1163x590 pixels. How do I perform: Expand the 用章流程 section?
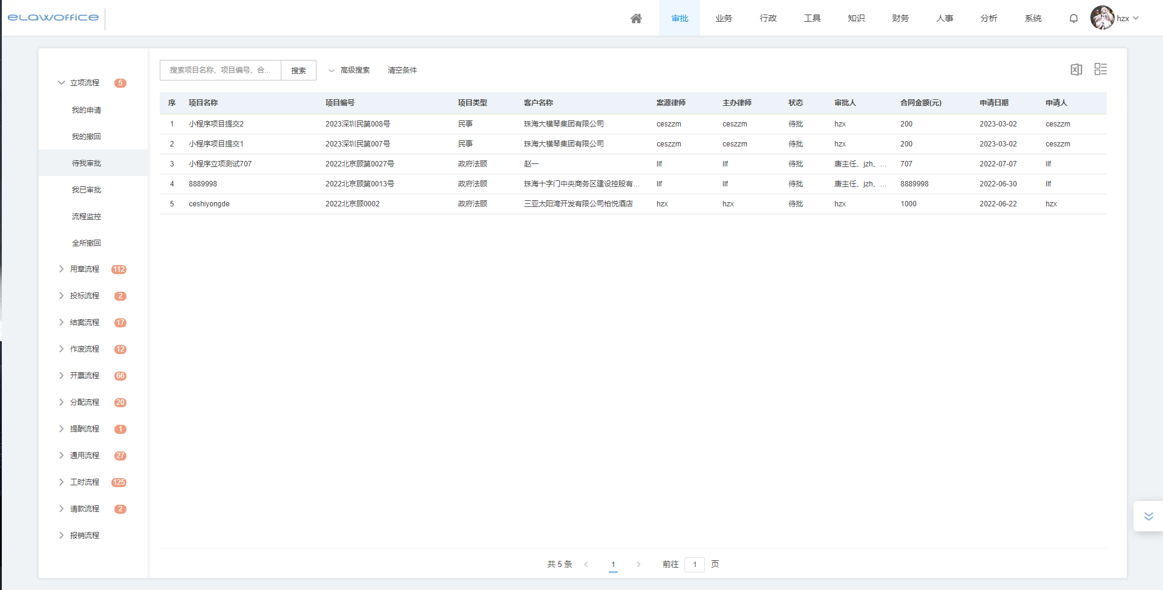(x=61, y=269)
